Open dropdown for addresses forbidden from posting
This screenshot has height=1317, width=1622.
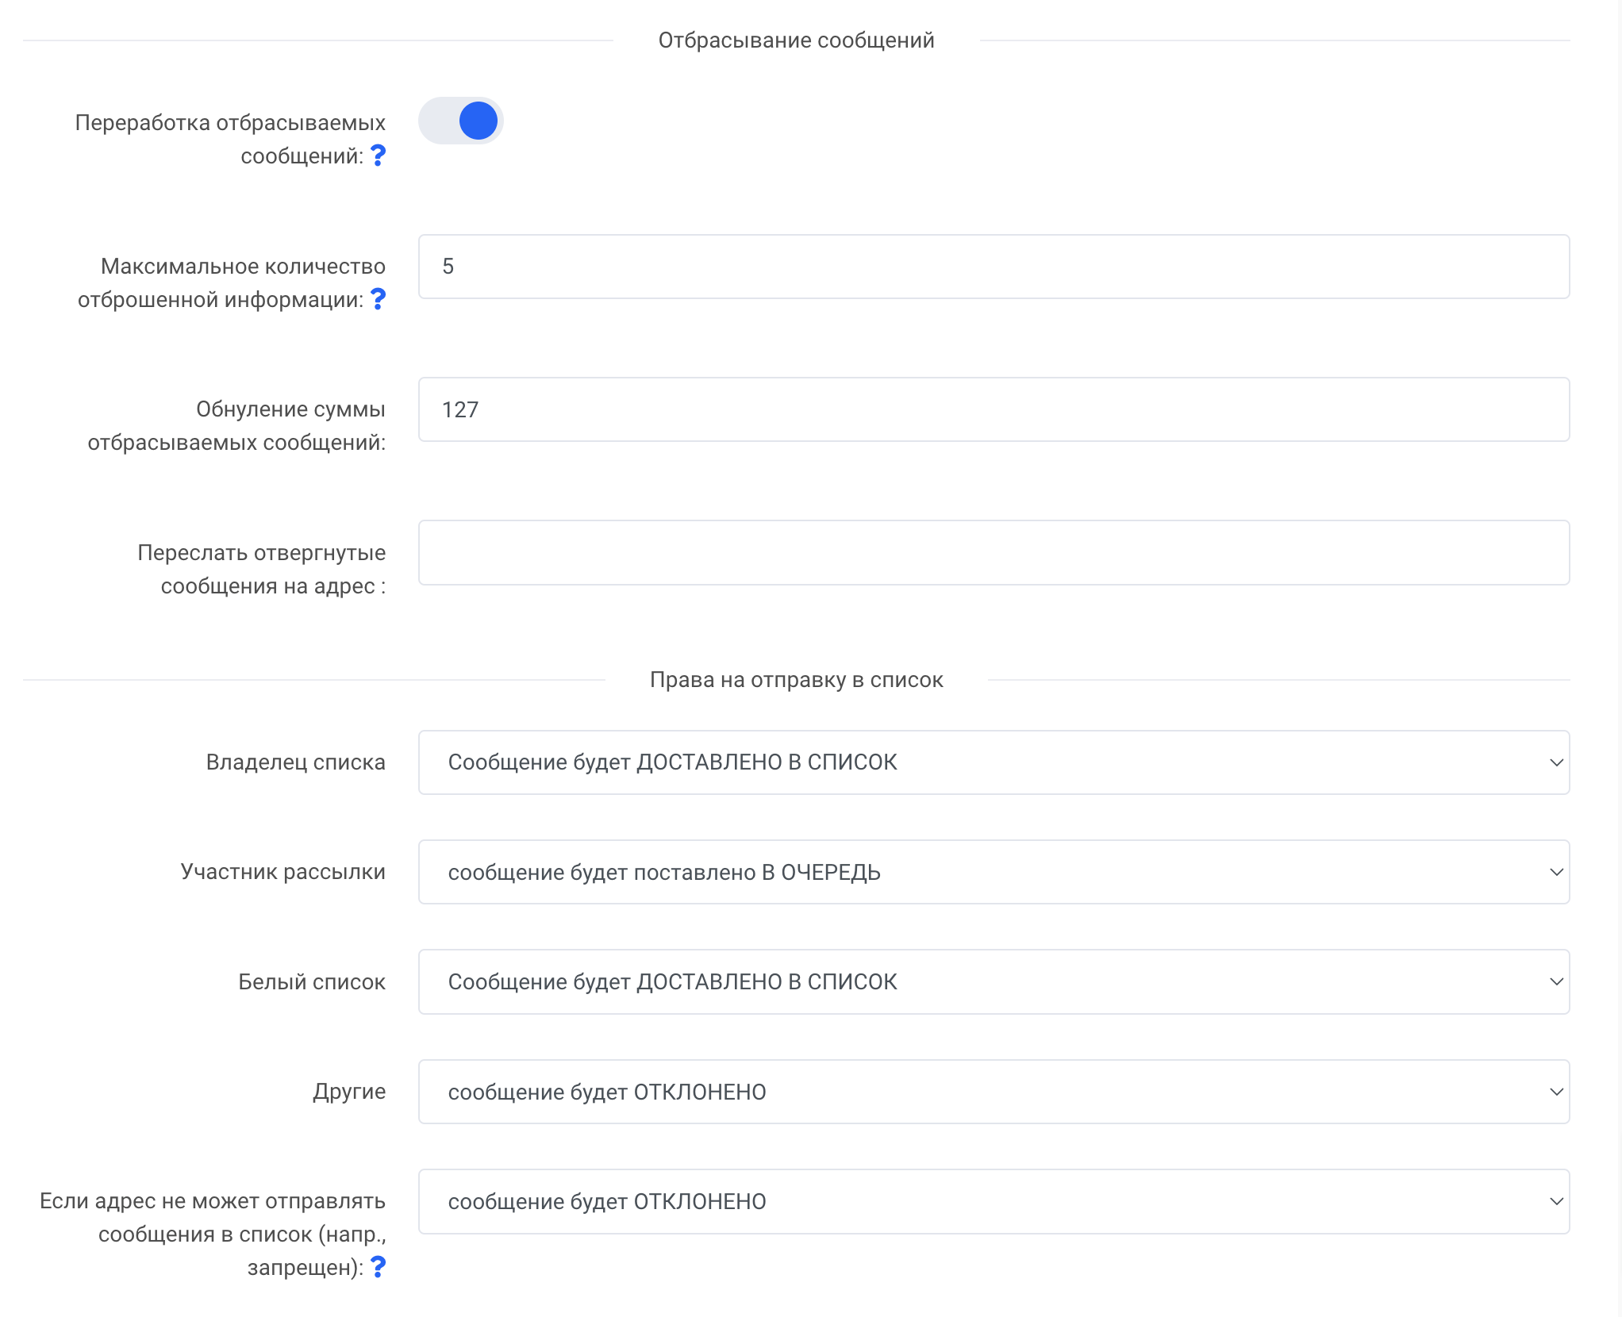coord(994,1201)
